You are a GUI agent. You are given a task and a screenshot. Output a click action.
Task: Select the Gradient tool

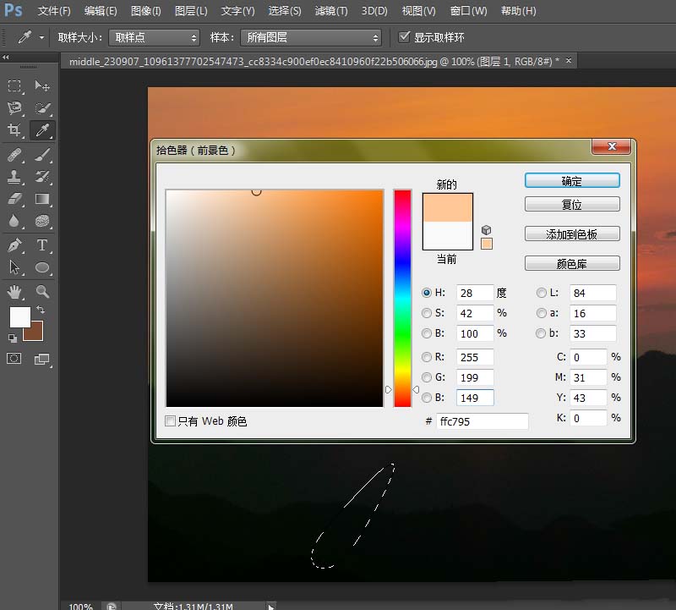[41, 199]
